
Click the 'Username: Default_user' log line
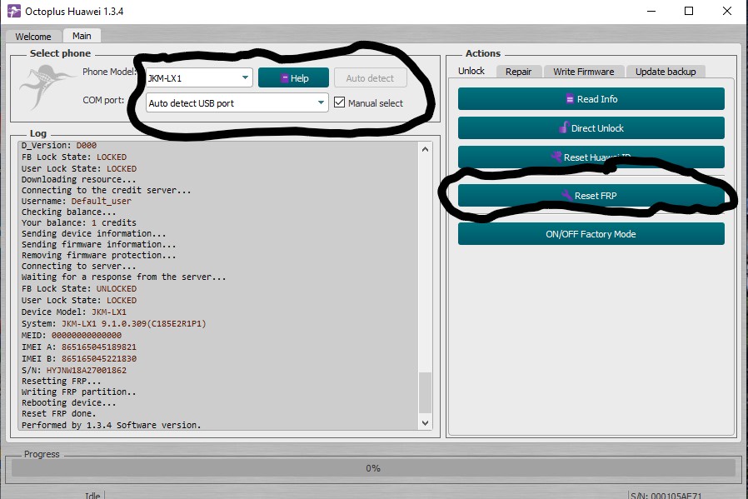[77, 202]
